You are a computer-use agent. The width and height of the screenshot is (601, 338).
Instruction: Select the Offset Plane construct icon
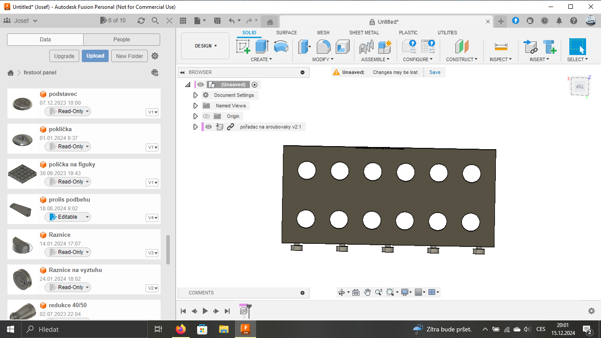462,47
